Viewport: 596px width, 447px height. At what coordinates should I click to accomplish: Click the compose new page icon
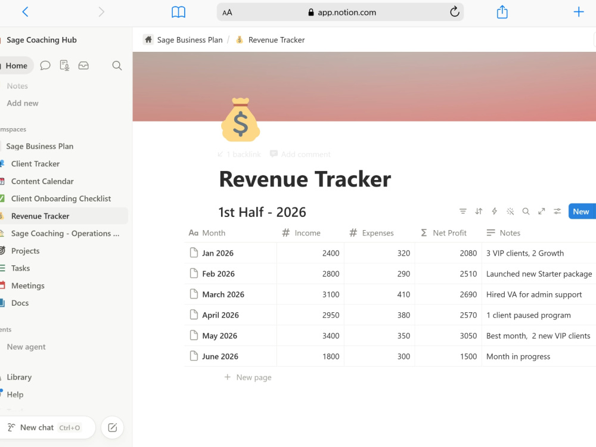[113, 427]
